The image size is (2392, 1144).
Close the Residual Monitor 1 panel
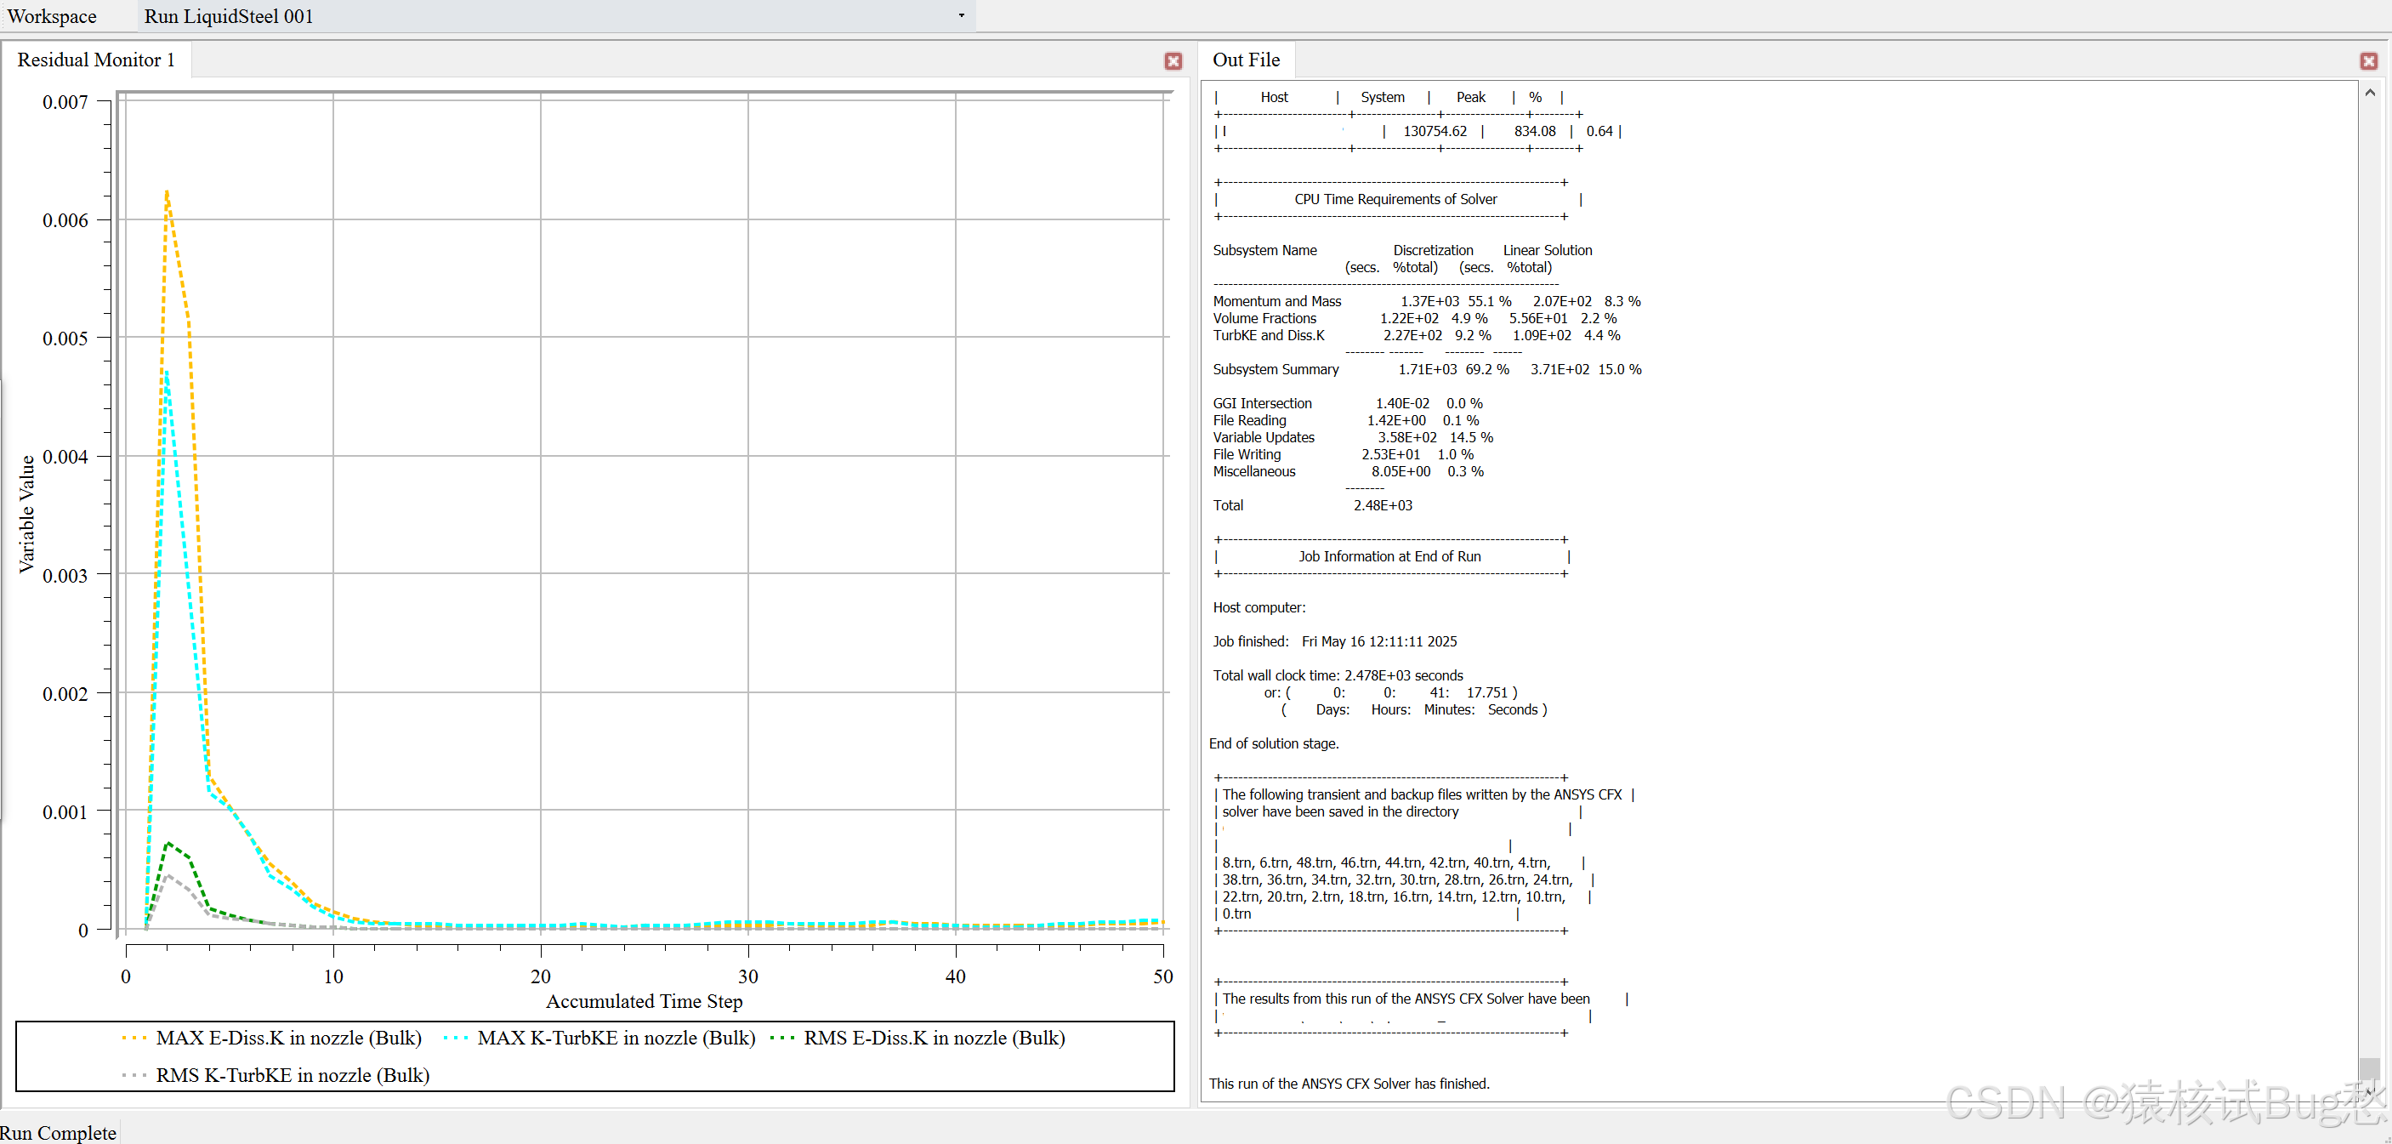pos(1173,61)
